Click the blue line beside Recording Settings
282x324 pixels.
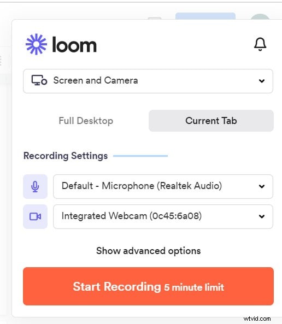[x=140, y=156]
